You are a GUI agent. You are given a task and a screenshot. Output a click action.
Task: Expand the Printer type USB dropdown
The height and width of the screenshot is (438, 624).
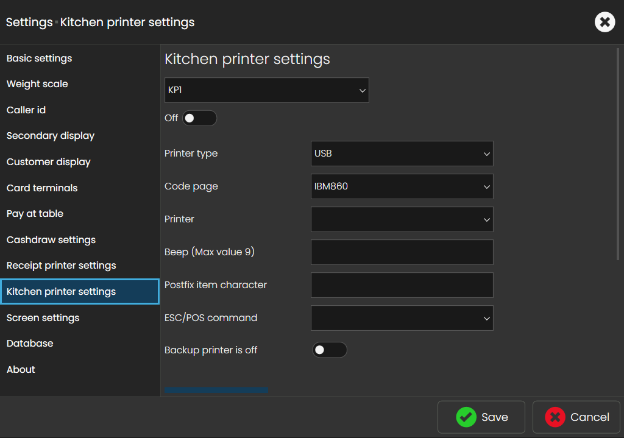click(402, 154)
